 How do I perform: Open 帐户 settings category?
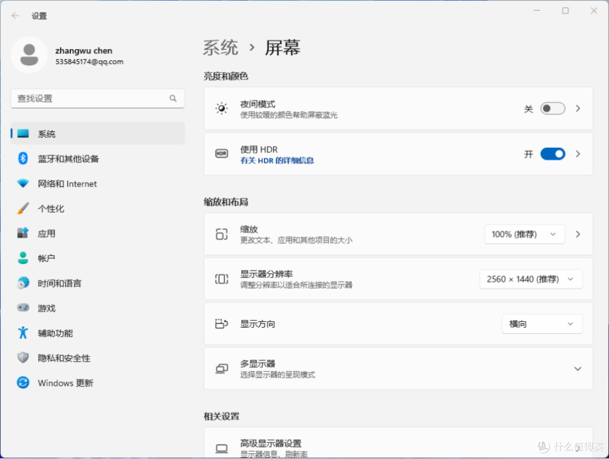pos(98,258)
